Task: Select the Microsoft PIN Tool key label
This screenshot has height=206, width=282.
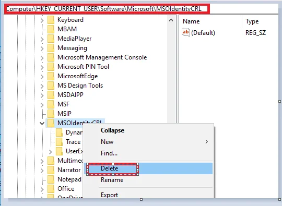Action: pos(83,67)
